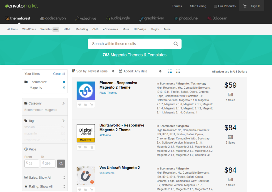The height and width of the screenshot is (192, 272).
Task: Click the price filter search button
Action: (61, 164)
